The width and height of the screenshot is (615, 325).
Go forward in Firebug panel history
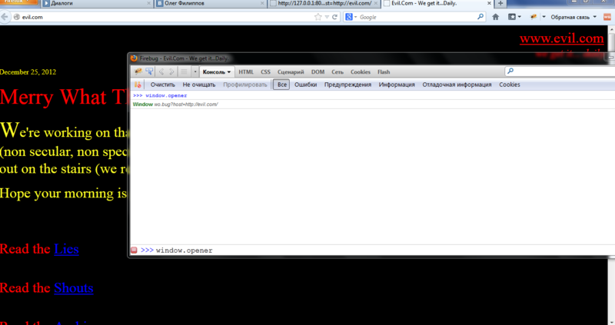[x=171, y=71]
